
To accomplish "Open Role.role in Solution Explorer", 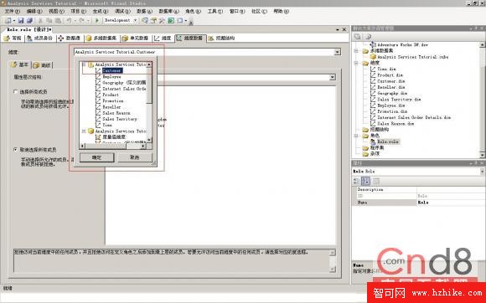I will pos(388,141).
